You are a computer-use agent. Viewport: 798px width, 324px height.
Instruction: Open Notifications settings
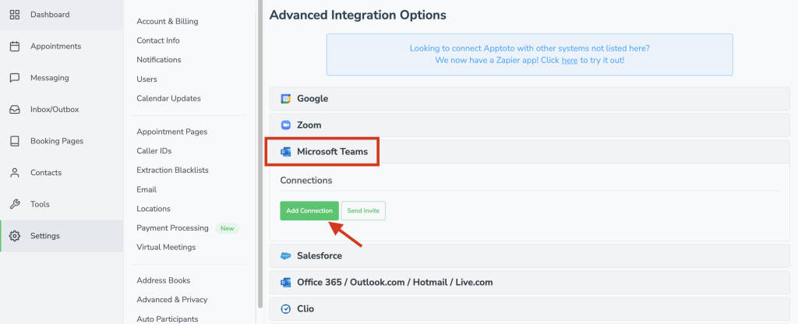click(159, 59)
